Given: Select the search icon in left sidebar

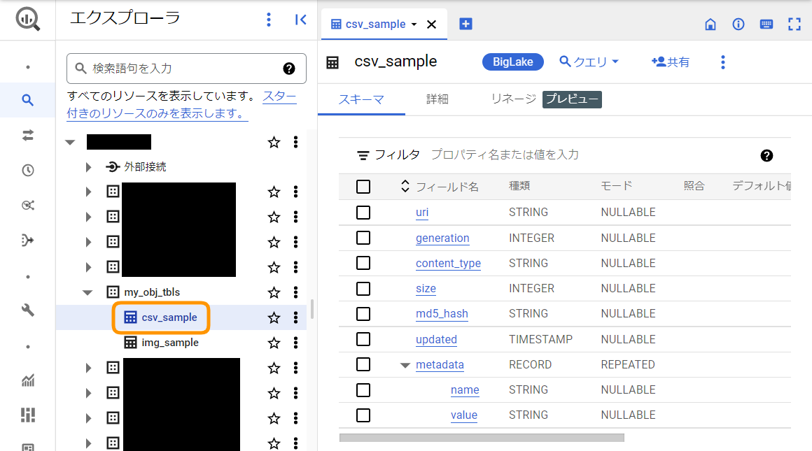Looking at the screenshot, I should tap(27, 100).
